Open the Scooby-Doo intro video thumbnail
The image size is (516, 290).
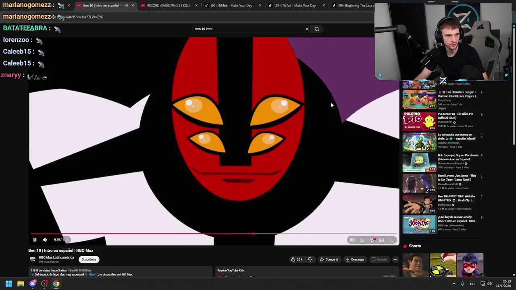coord(419,224)
